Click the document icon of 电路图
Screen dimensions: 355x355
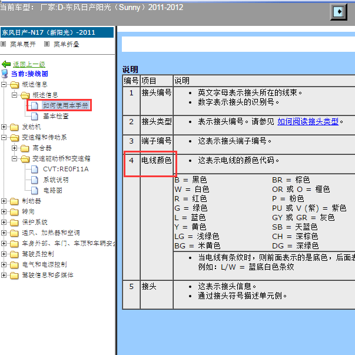pyautogui.click(x=34, y=190)
